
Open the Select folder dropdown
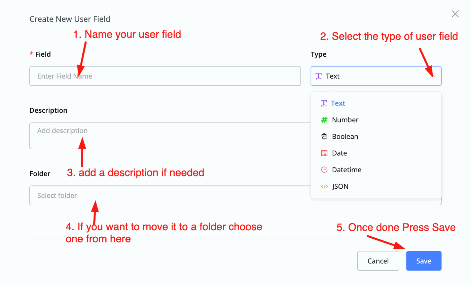point(168,195)
